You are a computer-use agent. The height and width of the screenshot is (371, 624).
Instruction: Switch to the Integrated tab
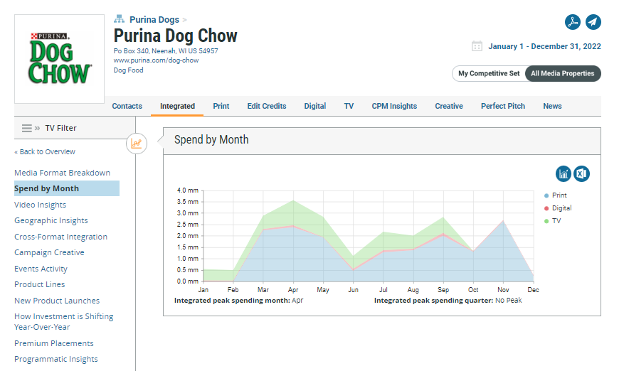tap(177, 106)
